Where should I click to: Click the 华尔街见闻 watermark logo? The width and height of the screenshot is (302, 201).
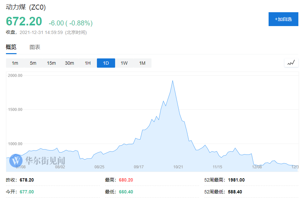point(37,161)
